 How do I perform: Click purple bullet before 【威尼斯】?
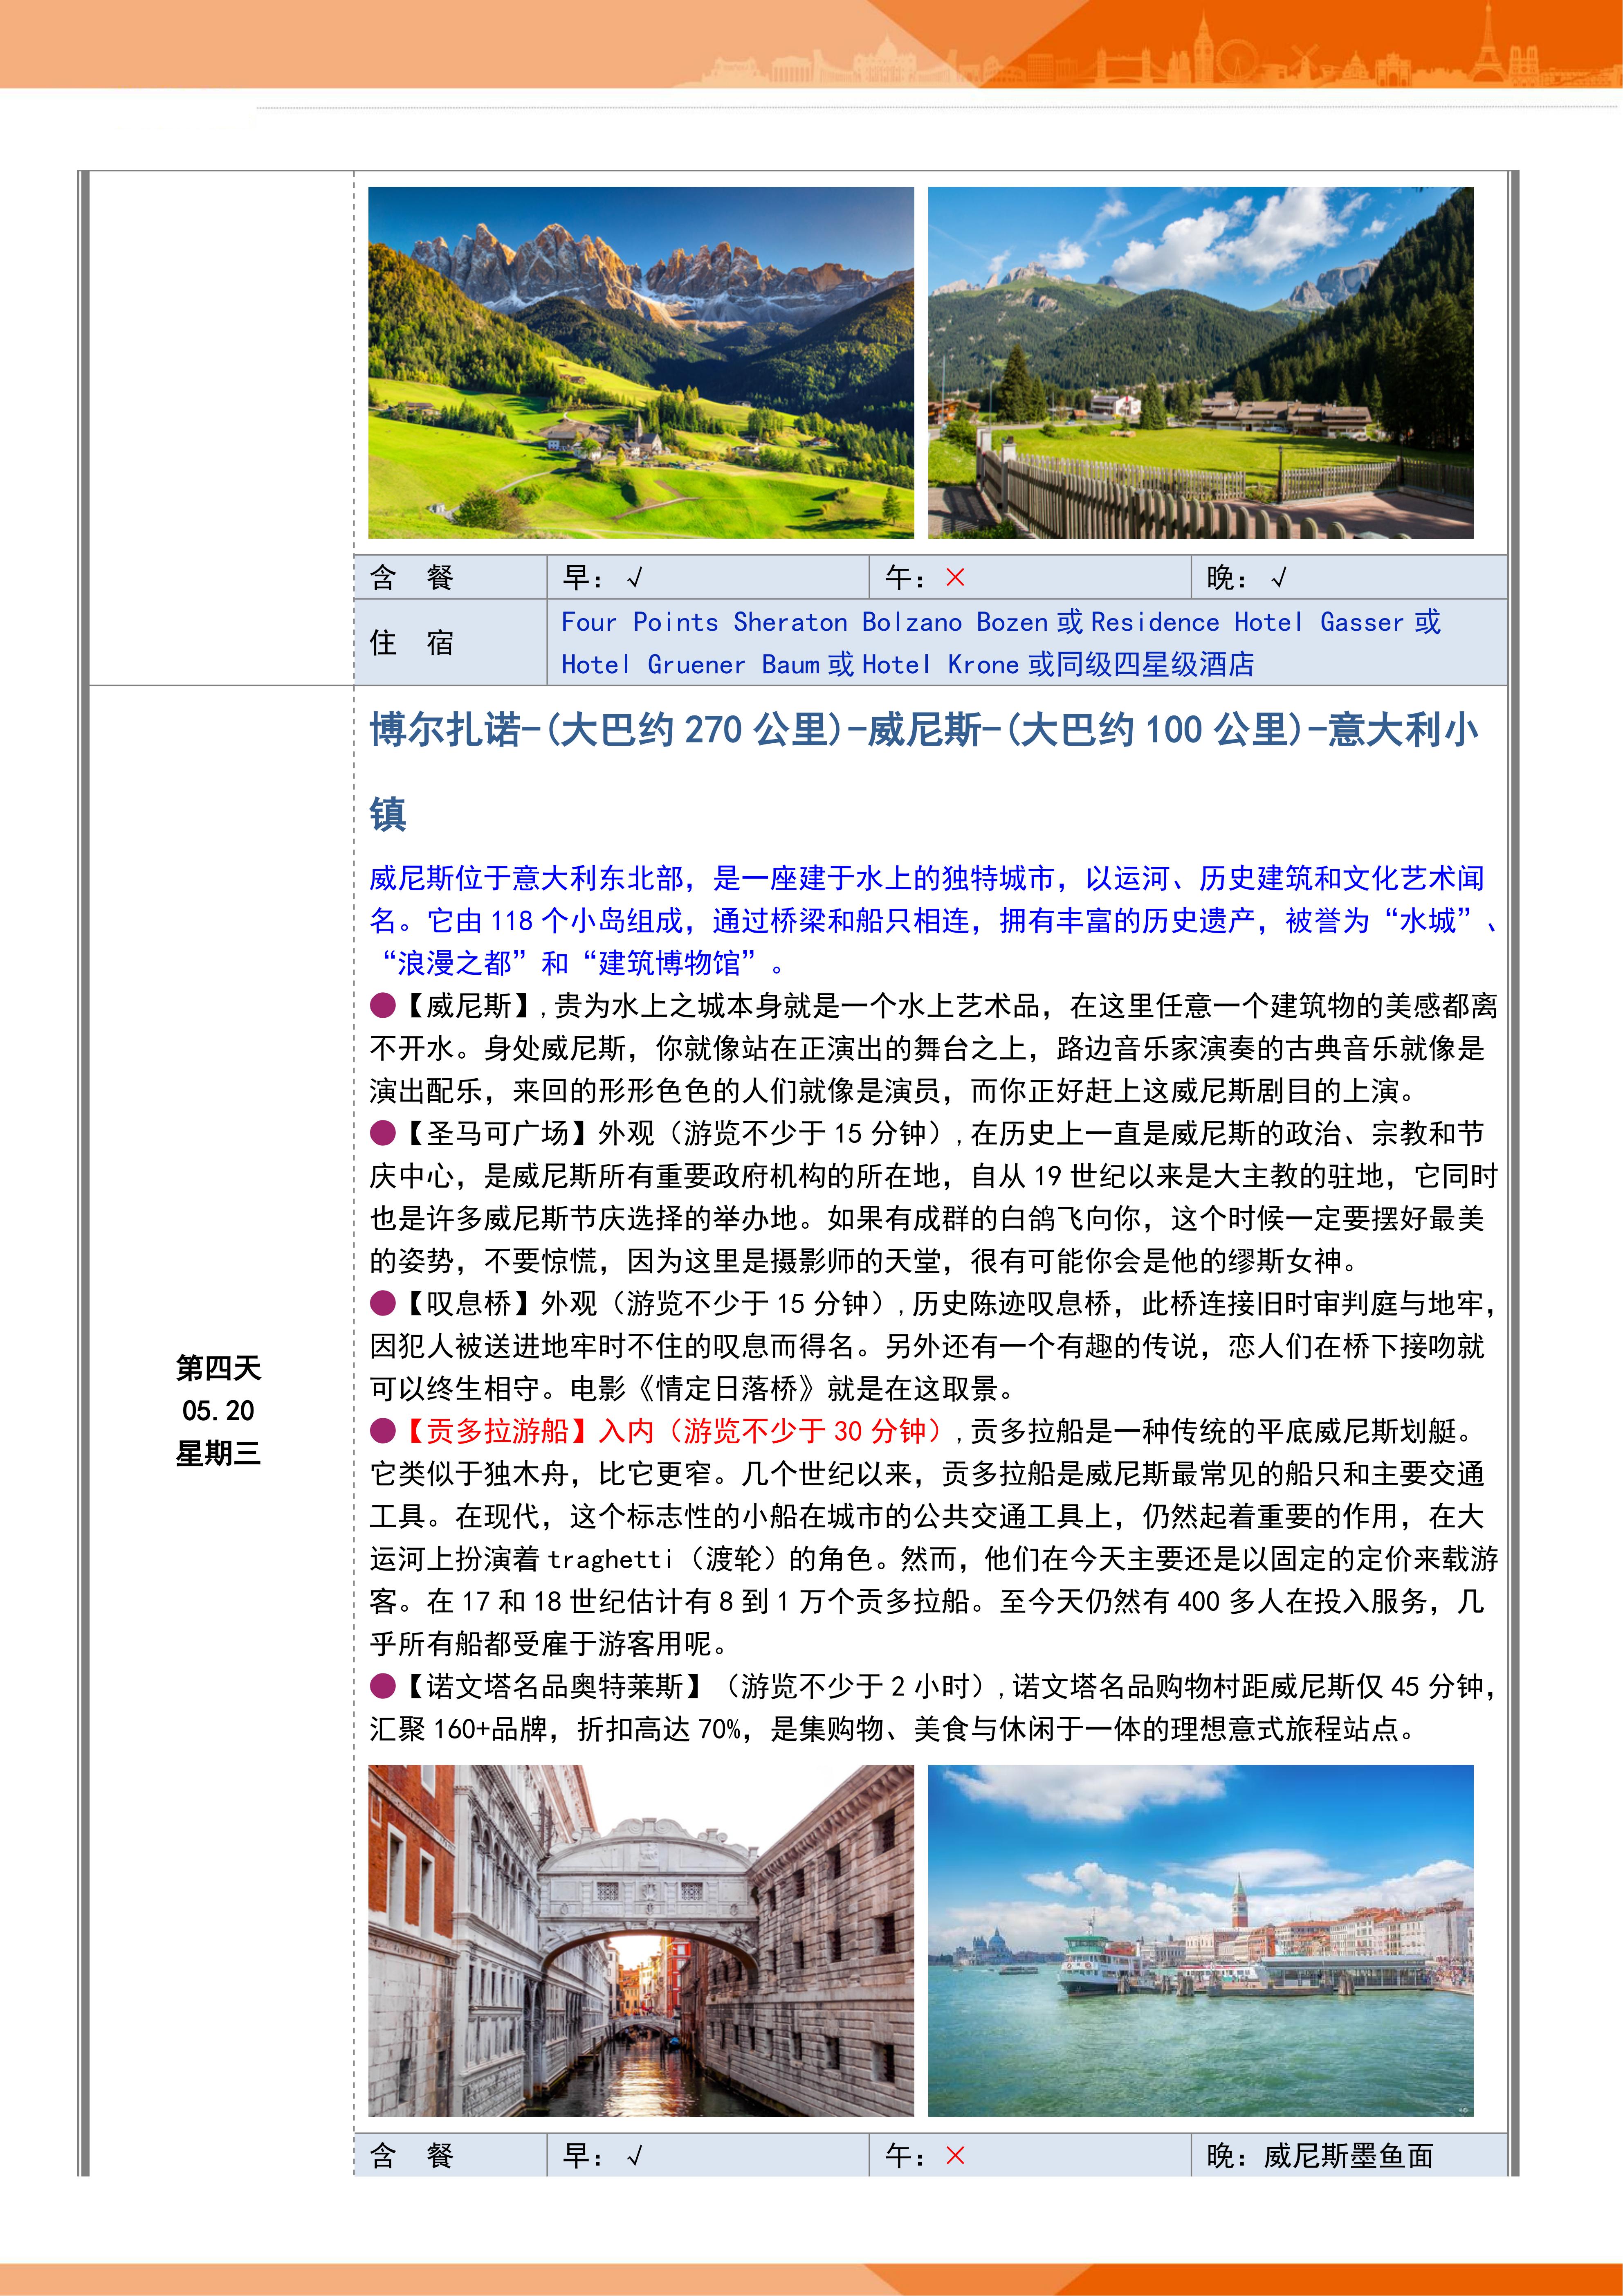pyautogui.click(x=382, y=1005)
